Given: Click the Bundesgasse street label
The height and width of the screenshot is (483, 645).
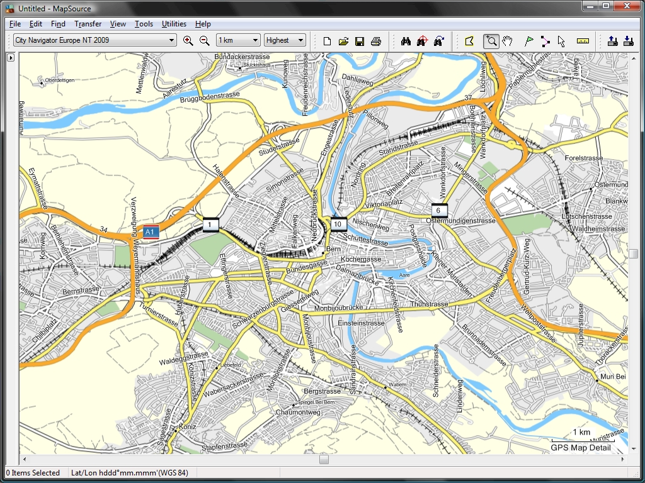Looking at the screenshot, I should click(x=307, y=268).
